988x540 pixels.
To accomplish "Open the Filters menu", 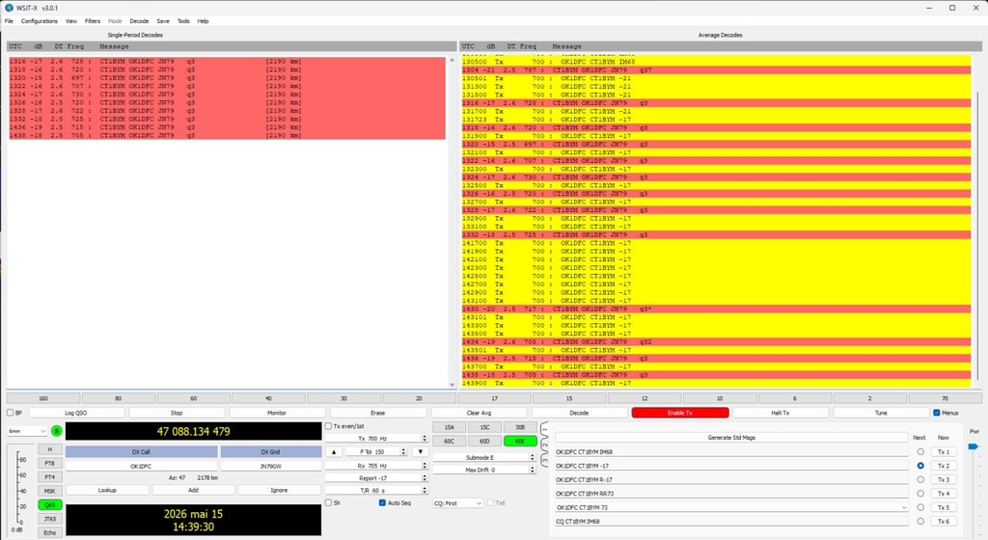I will (93, 21).
